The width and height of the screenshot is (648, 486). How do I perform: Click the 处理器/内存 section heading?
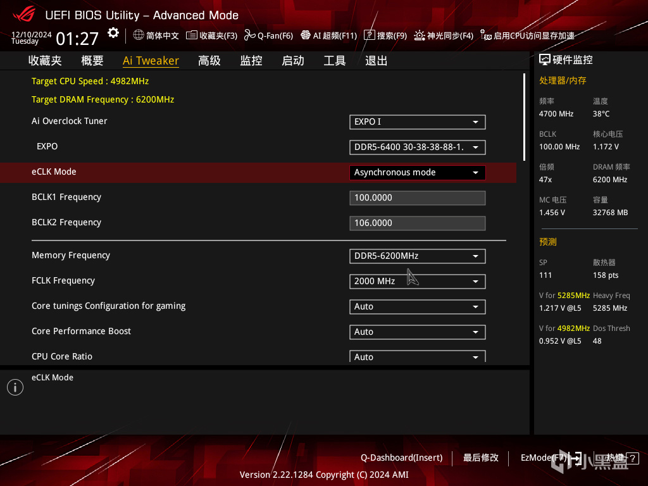click(563, 80)
